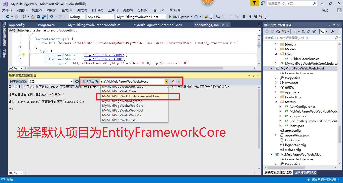Save the current file with disk icon
The height and width of the screenshot is (183, 343).
tap(38, 17)
